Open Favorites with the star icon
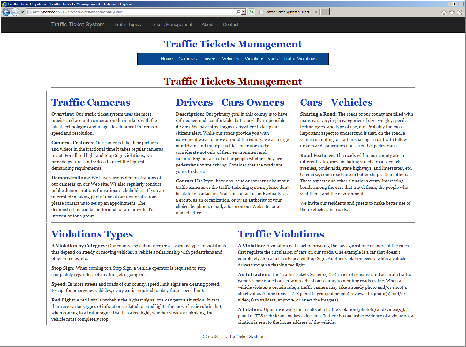The width and height of the screenshot is (466, 347). 452,12
